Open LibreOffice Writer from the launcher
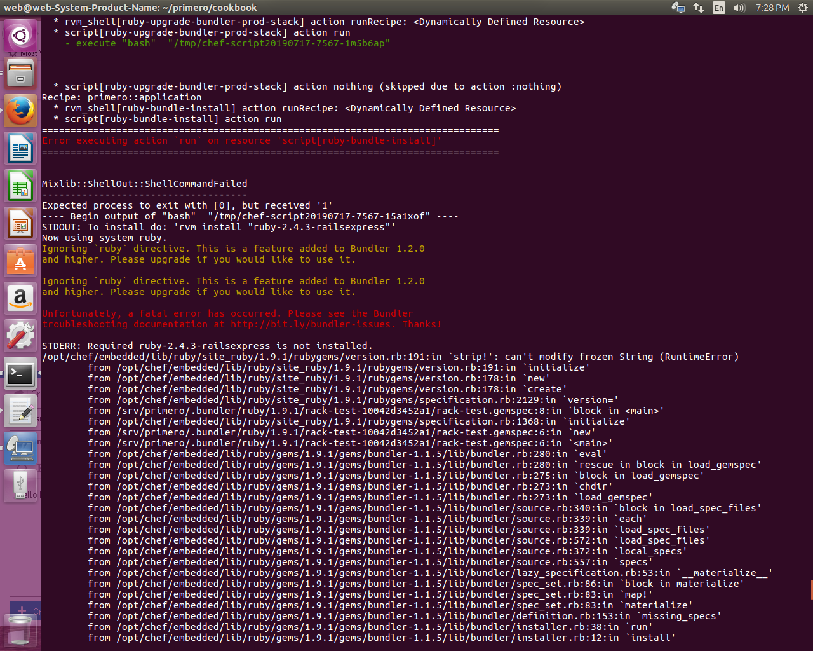 [x=20, y=149]
